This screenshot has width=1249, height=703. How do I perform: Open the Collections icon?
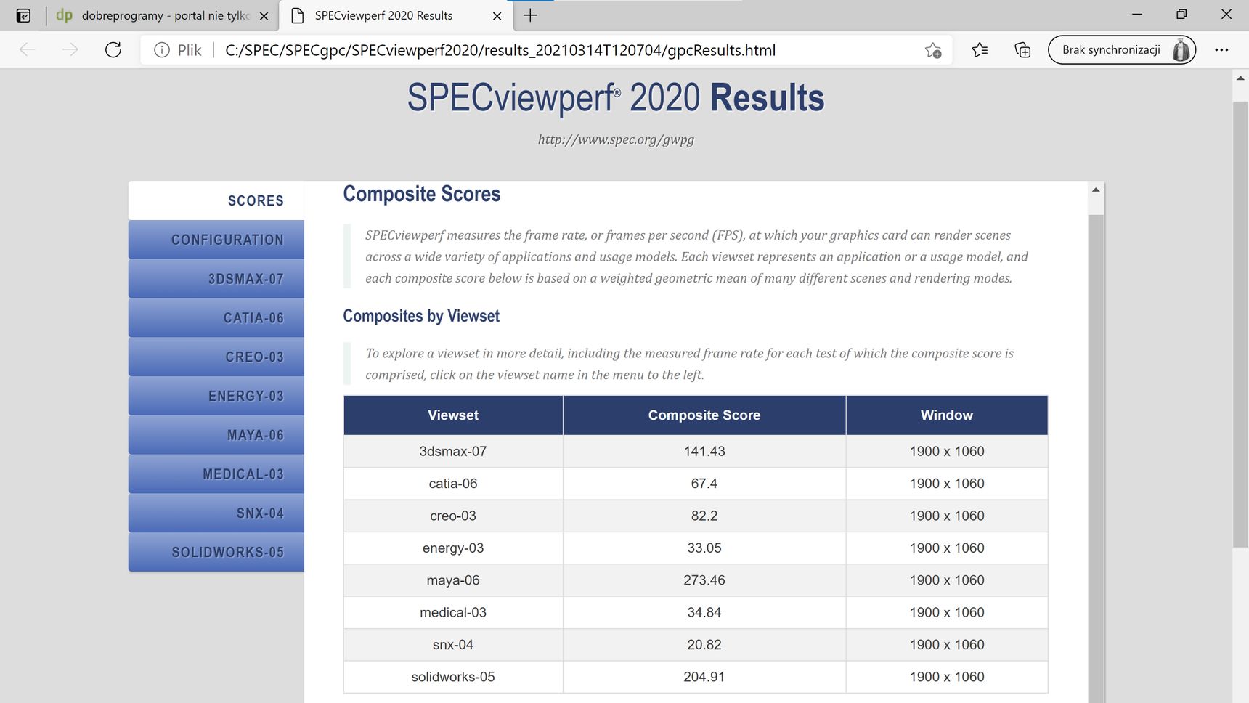tap(1022, 50)
